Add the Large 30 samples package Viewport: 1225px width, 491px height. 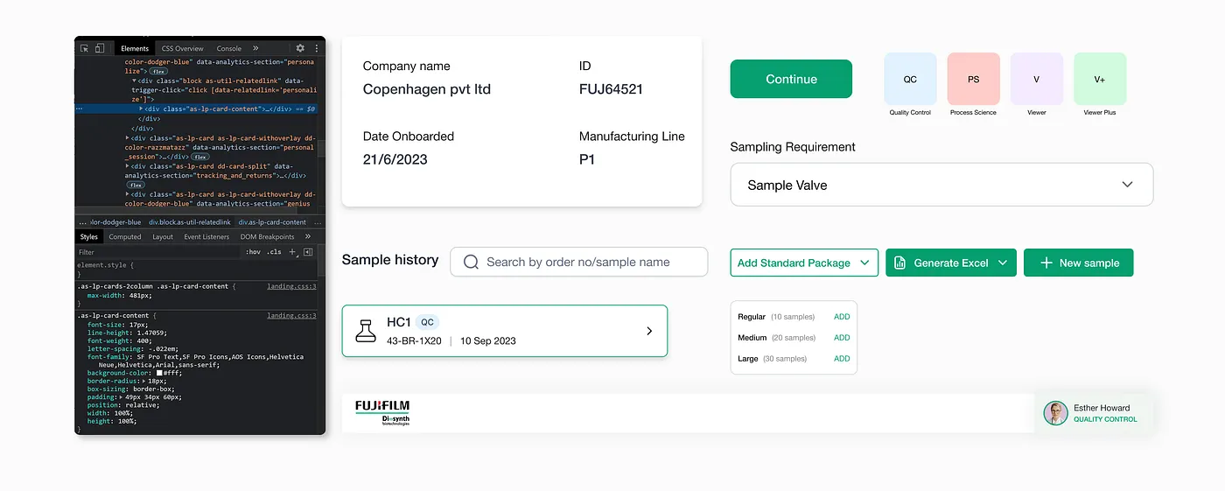point(842,359)
